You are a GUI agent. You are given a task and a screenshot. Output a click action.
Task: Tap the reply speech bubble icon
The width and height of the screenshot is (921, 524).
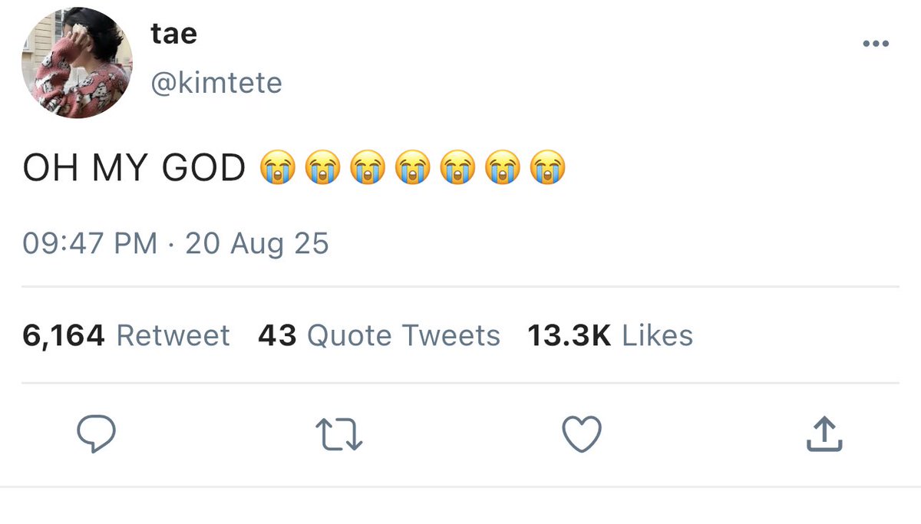[x=97, y=434]
